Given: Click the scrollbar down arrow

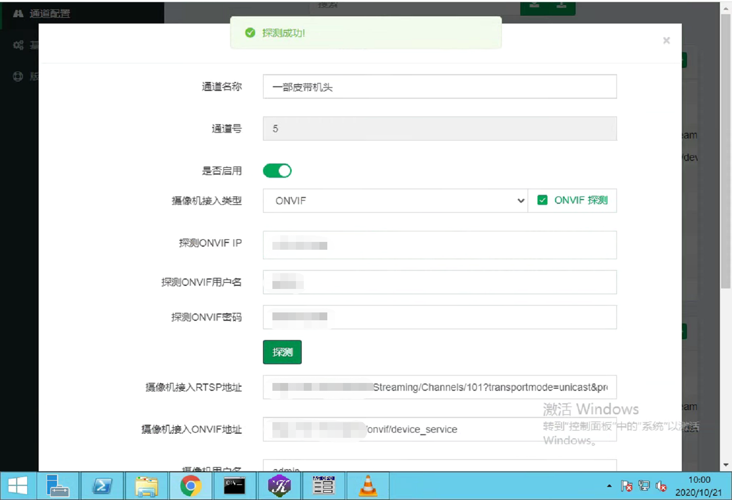Looking at the screenshot, I should click(726, 464).
